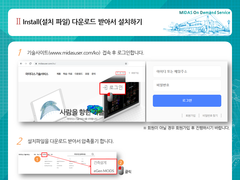This screenshot has height=180, width=240.
Task: Click 마이다스기술서비스 logo in the browser screenshot
Action: (37, 74)
